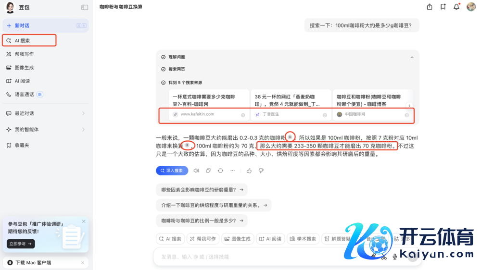
Task: Select the 图像生成 skill chip above input
Action: click(x=238, y=239)
